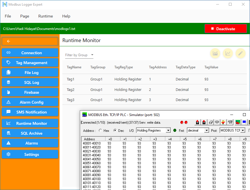Screen dimensions: 250x190
Task: Open the Prot MODBUS TCP dropdown
Action: [x=232, y=130]
